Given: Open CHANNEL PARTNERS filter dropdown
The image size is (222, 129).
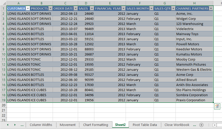Looking at the screenshot, I should [211, 9].
